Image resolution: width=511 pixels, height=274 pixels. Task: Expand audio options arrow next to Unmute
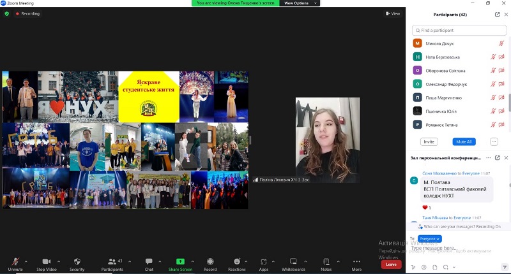click(x=26, y=261)
